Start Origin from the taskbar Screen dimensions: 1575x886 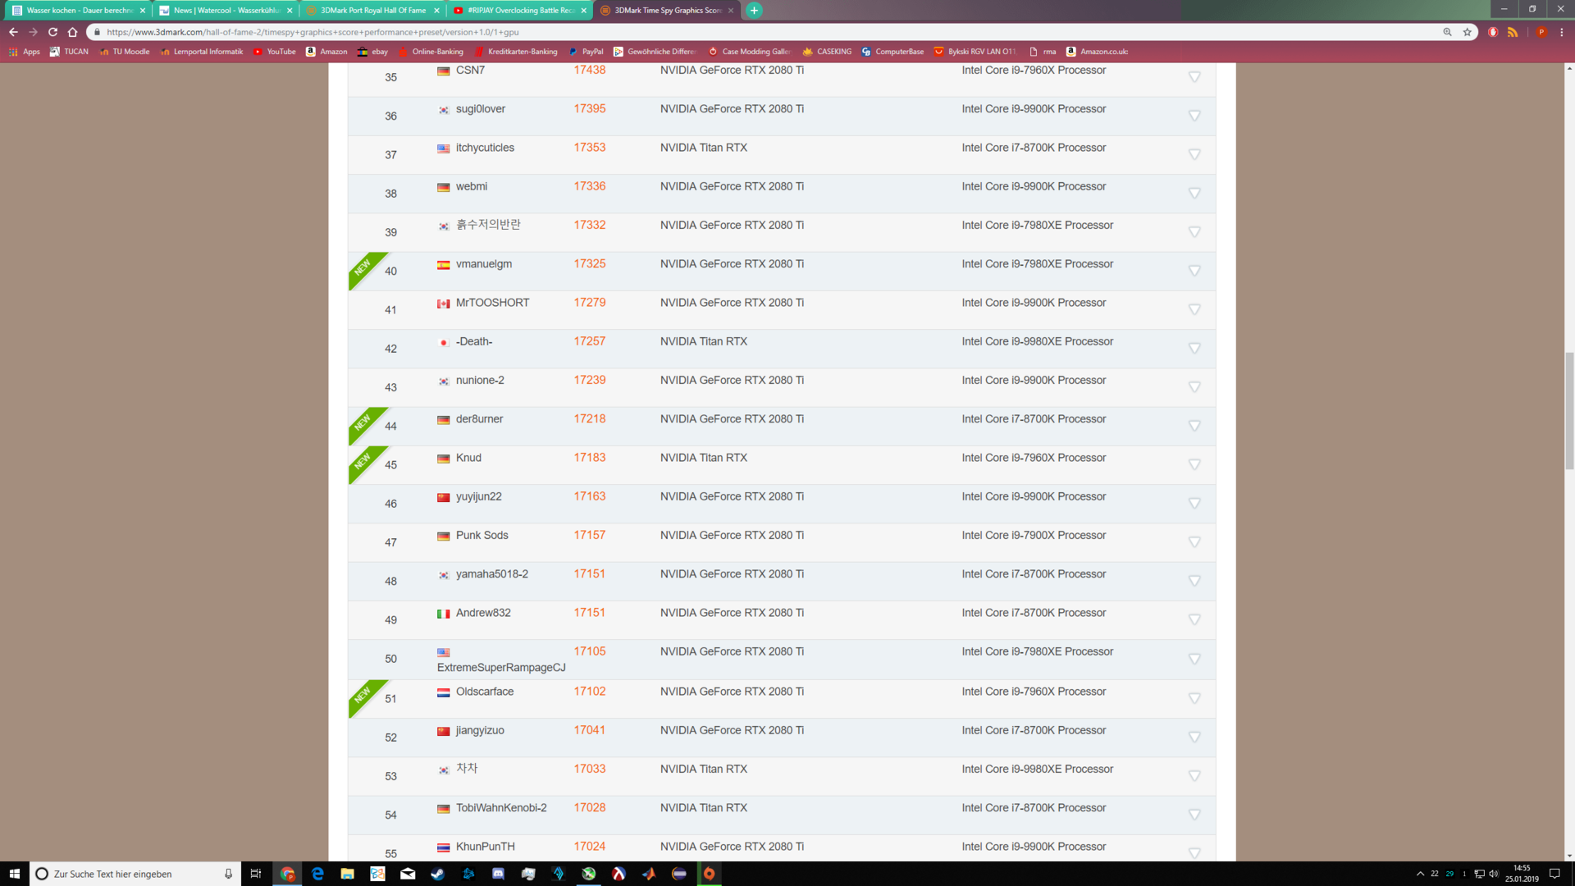click(709, 874)
